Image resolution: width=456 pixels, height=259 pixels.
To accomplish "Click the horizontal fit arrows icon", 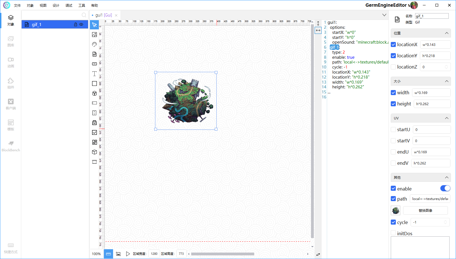I will point(318,30).
